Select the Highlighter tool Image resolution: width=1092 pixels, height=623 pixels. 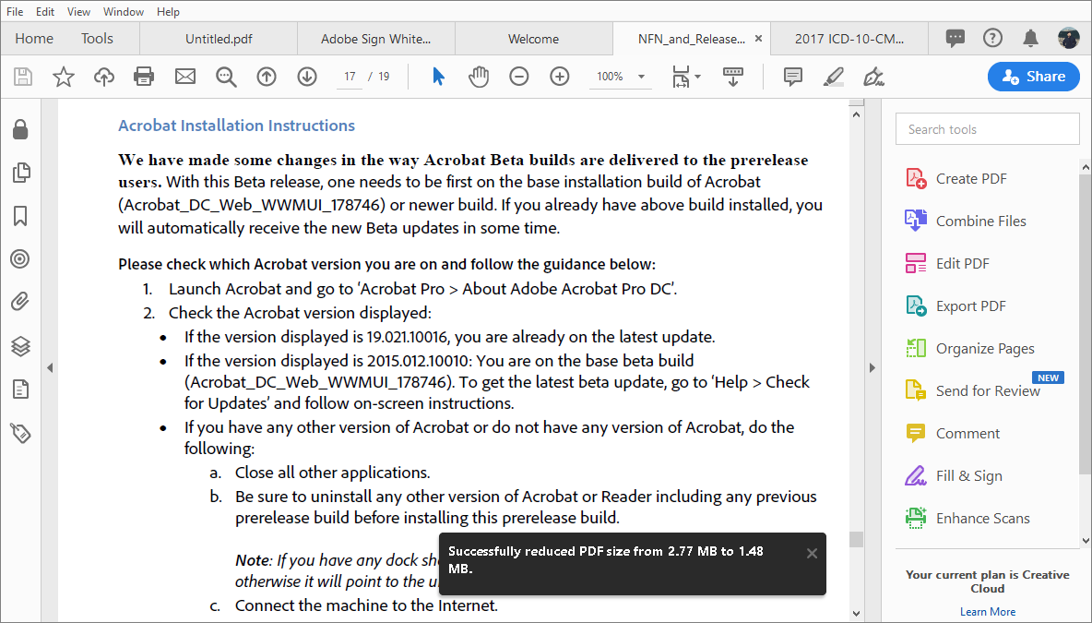[x=833, y=77]
